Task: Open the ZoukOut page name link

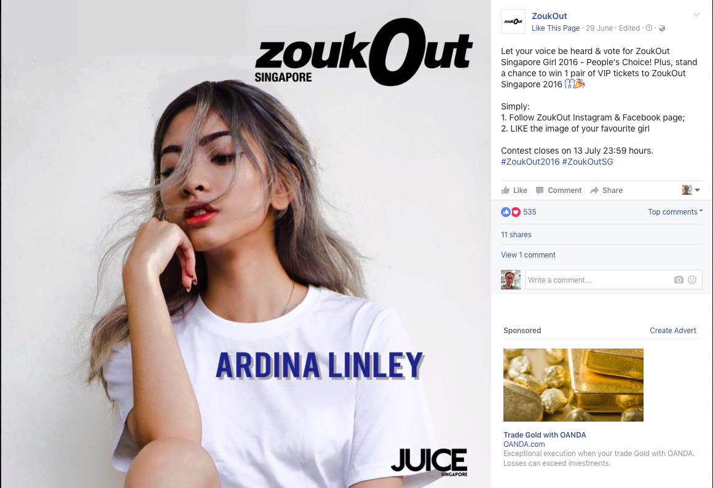Action: pos(550,16)
